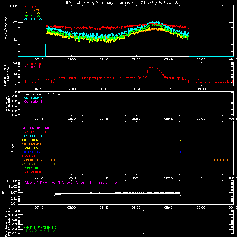Click the SC TRANSMITTER flag label

click(34, 144)
